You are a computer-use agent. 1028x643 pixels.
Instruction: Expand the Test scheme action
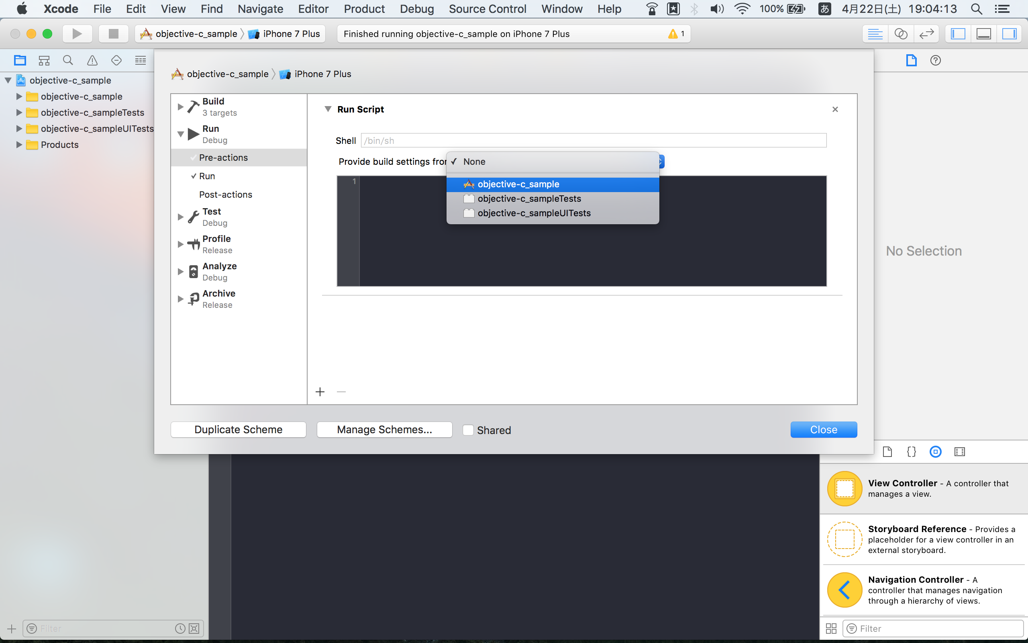pos(181,217)
